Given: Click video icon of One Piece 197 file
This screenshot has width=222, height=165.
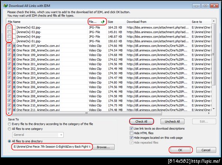Looking at the screenshot, I should point(14,46).
